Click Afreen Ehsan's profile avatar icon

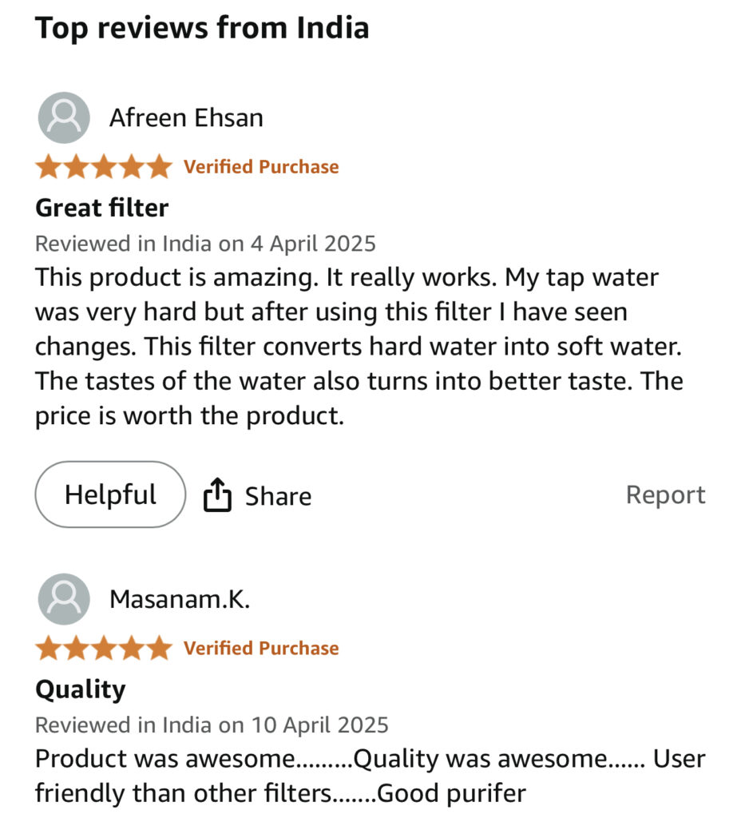[63, 118]
